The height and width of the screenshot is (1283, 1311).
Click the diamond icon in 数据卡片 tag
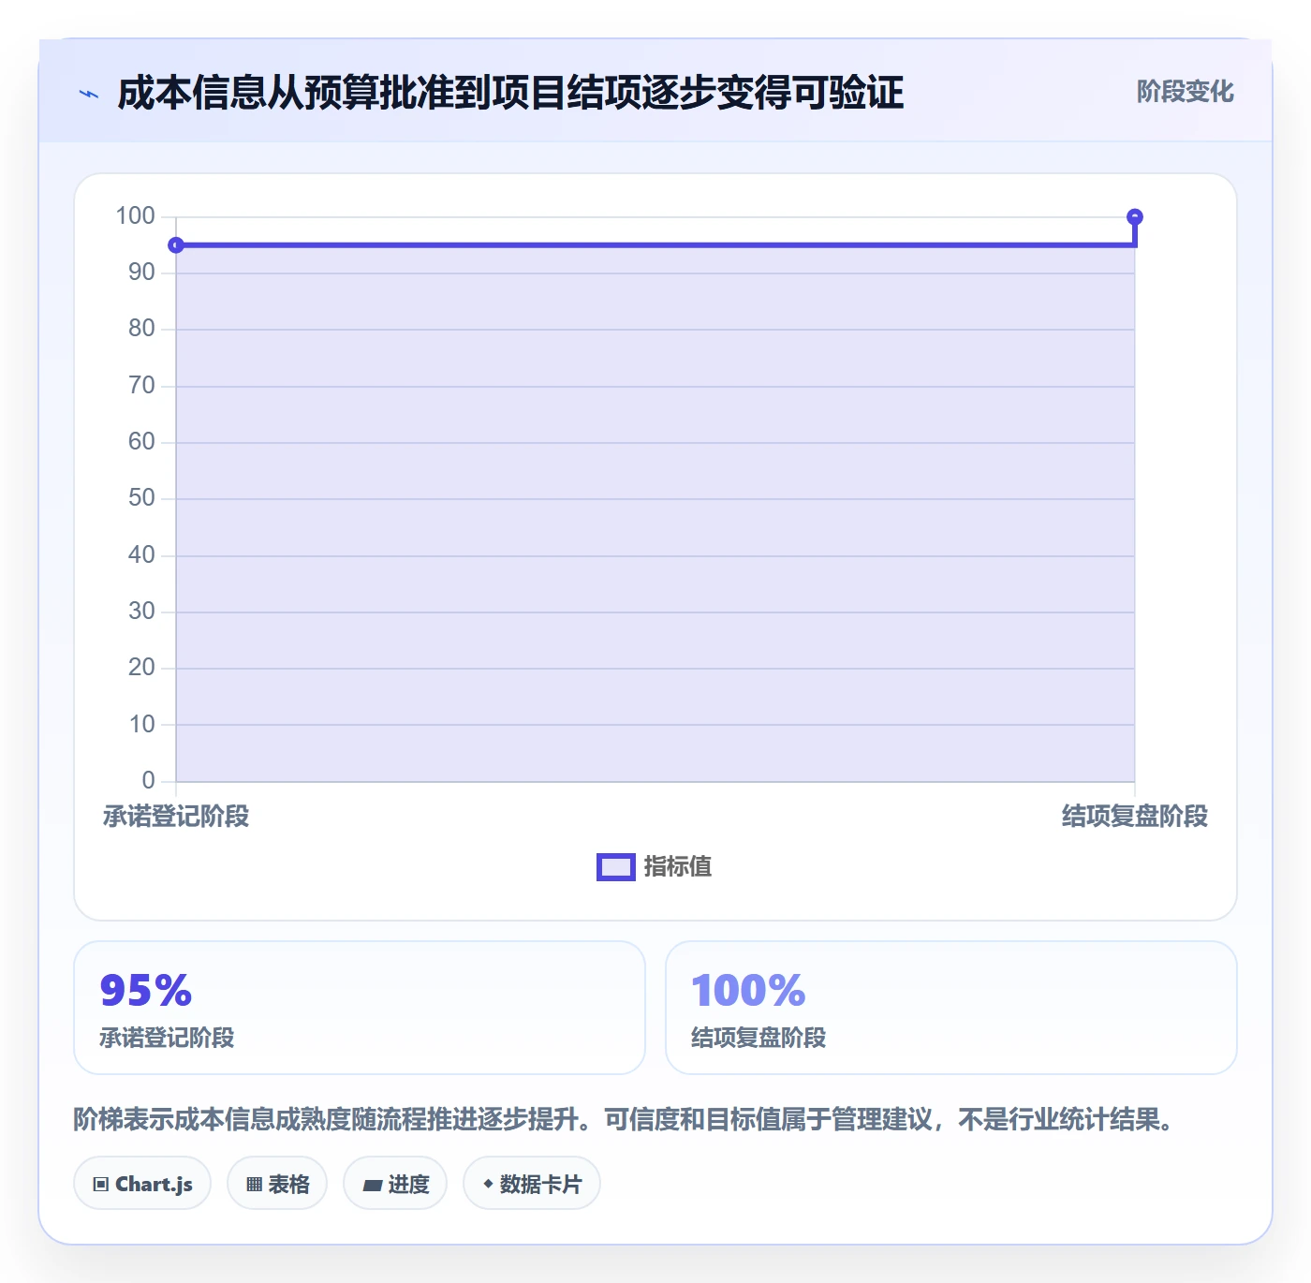click(x=488, y=1184)
